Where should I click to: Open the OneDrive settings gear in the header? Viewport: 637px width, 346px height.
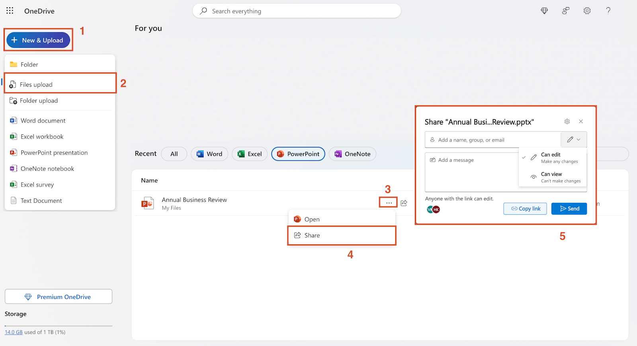click(587, 11)
